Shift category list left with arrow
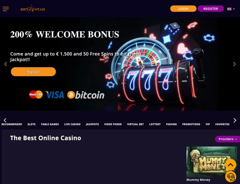The height and width of the screenshot is (184, 240). 5,120
